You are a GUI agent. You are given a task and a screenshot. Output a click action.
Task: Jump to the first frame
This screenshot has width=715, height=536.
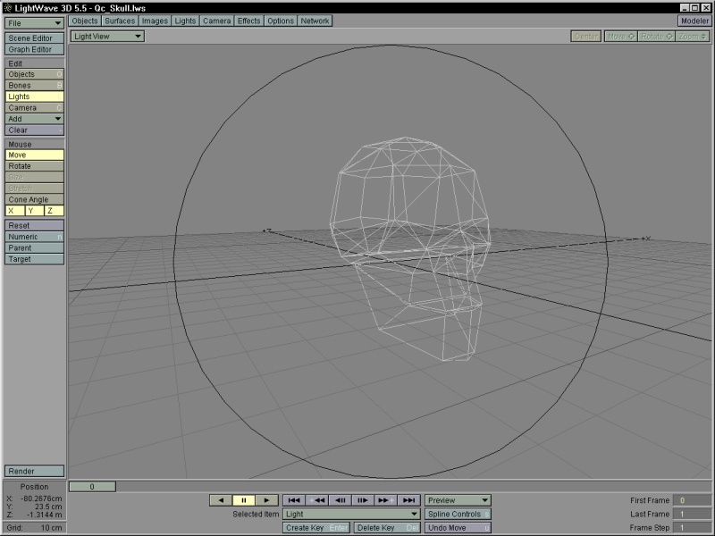tap(294, 500)
